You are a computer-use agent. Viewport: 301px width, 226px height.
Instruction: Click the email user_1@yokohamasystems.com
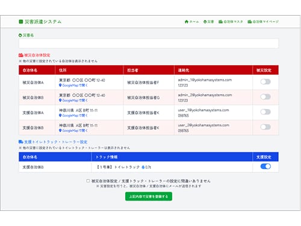[203, 110]
